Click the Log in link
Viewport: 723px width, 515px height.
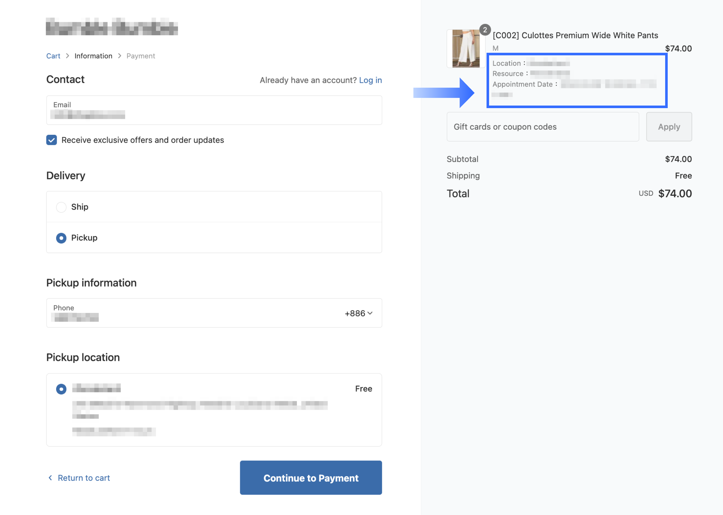[x=370, y=80]
